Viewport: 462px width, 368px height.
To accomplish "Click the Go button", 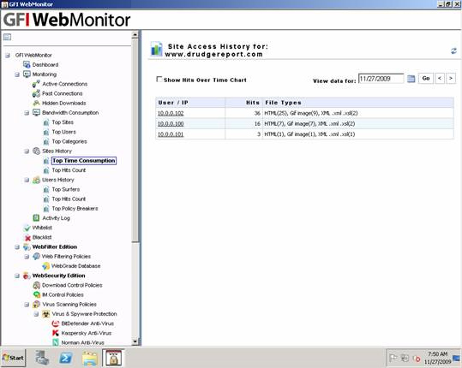I will [x=426, y=78].
